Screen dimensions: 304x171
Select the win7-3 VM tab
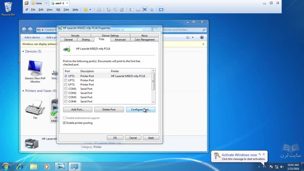pos(59,3)
